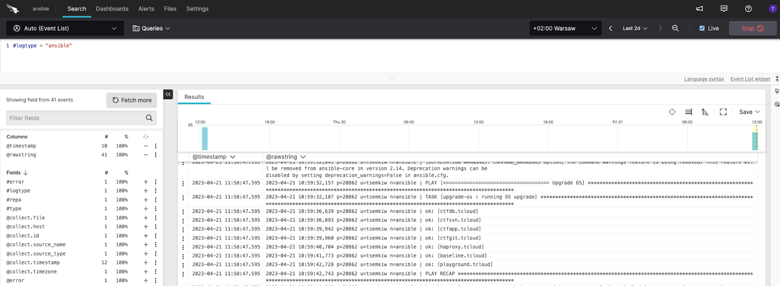780x286 pixels.
Task: Open the Alerts tab
Action: 146,9
